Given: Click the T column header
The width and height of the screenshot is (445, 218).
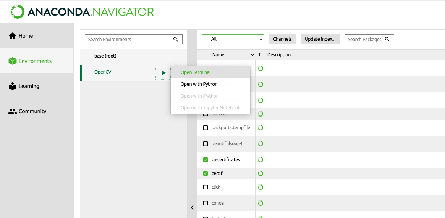Looking at the screenshot, I should (x=259, y=55).
